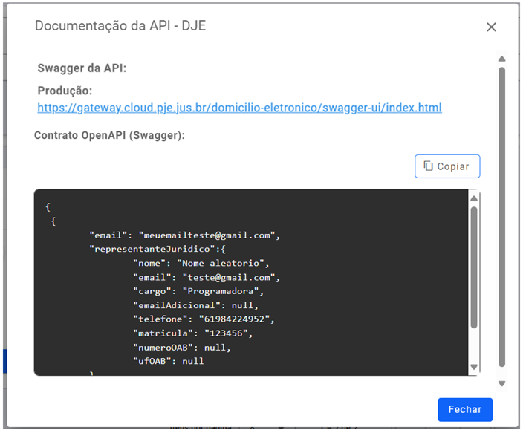Screen dimensions: 526x433
Task: Click the "Contrato OpenAPI (Swagger):" heading
Action: coord(109,136)
